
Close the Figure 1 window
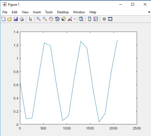[x=145, y=4]
